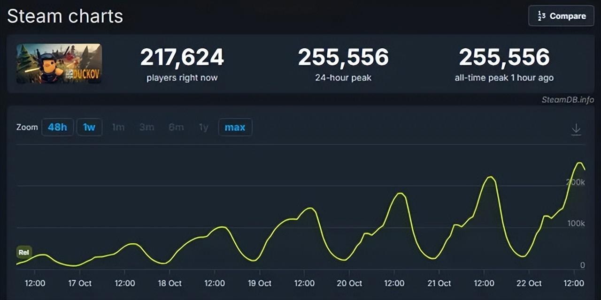
Task: Show the max time range
Action: pos(235,127)
